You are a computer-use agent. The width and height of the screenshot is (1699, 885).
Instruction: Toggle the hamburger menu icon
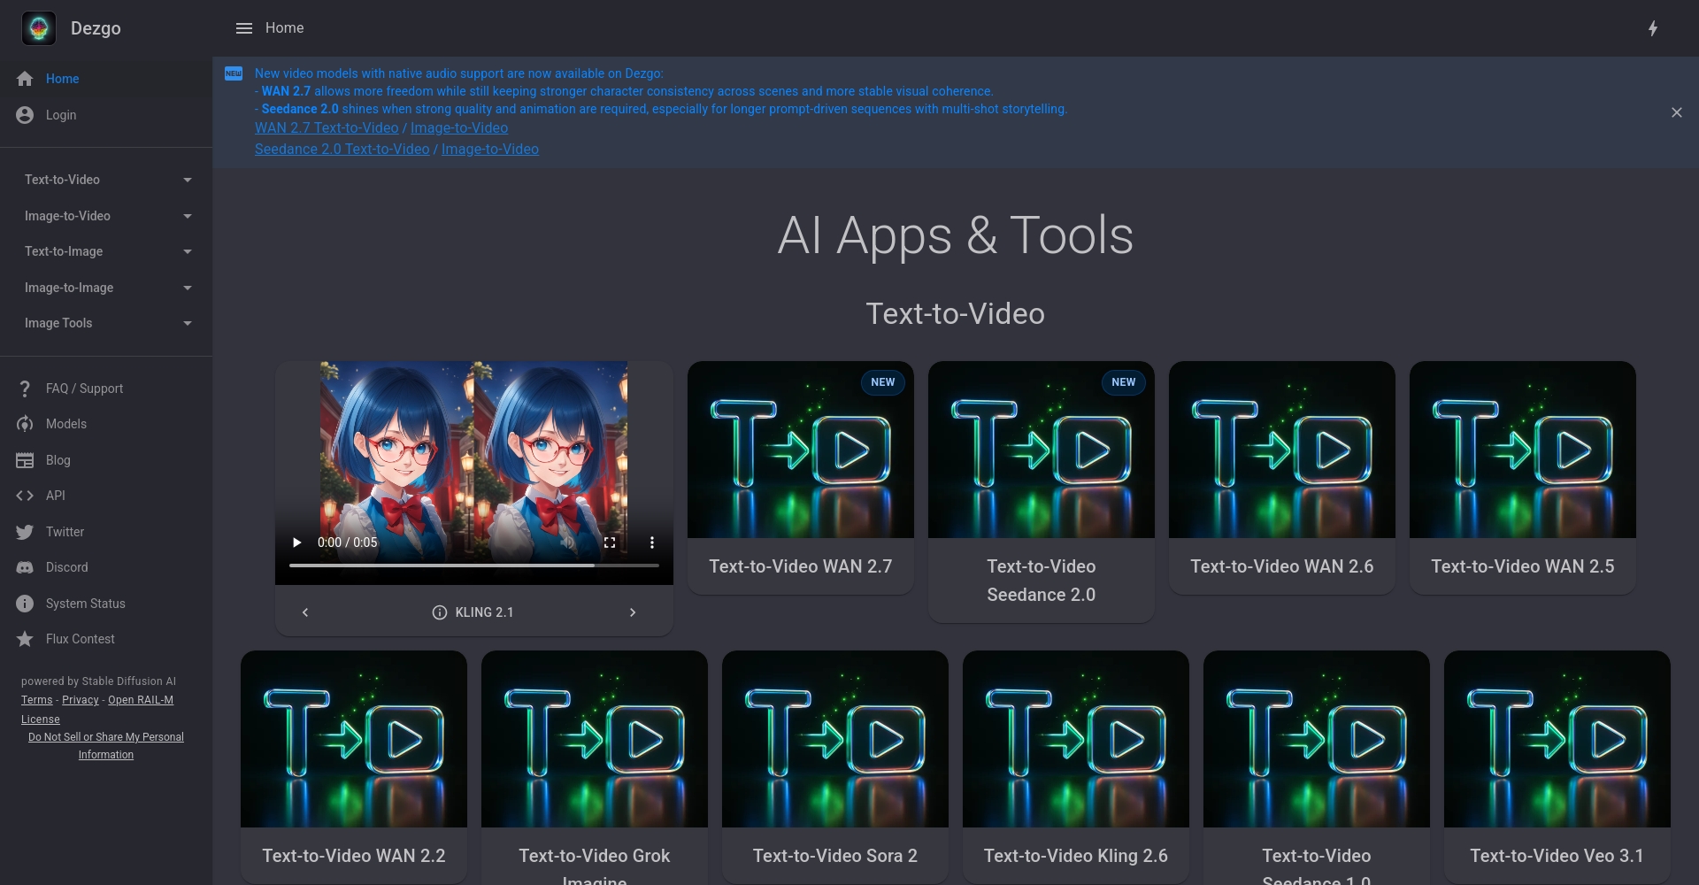pos(244,28)
